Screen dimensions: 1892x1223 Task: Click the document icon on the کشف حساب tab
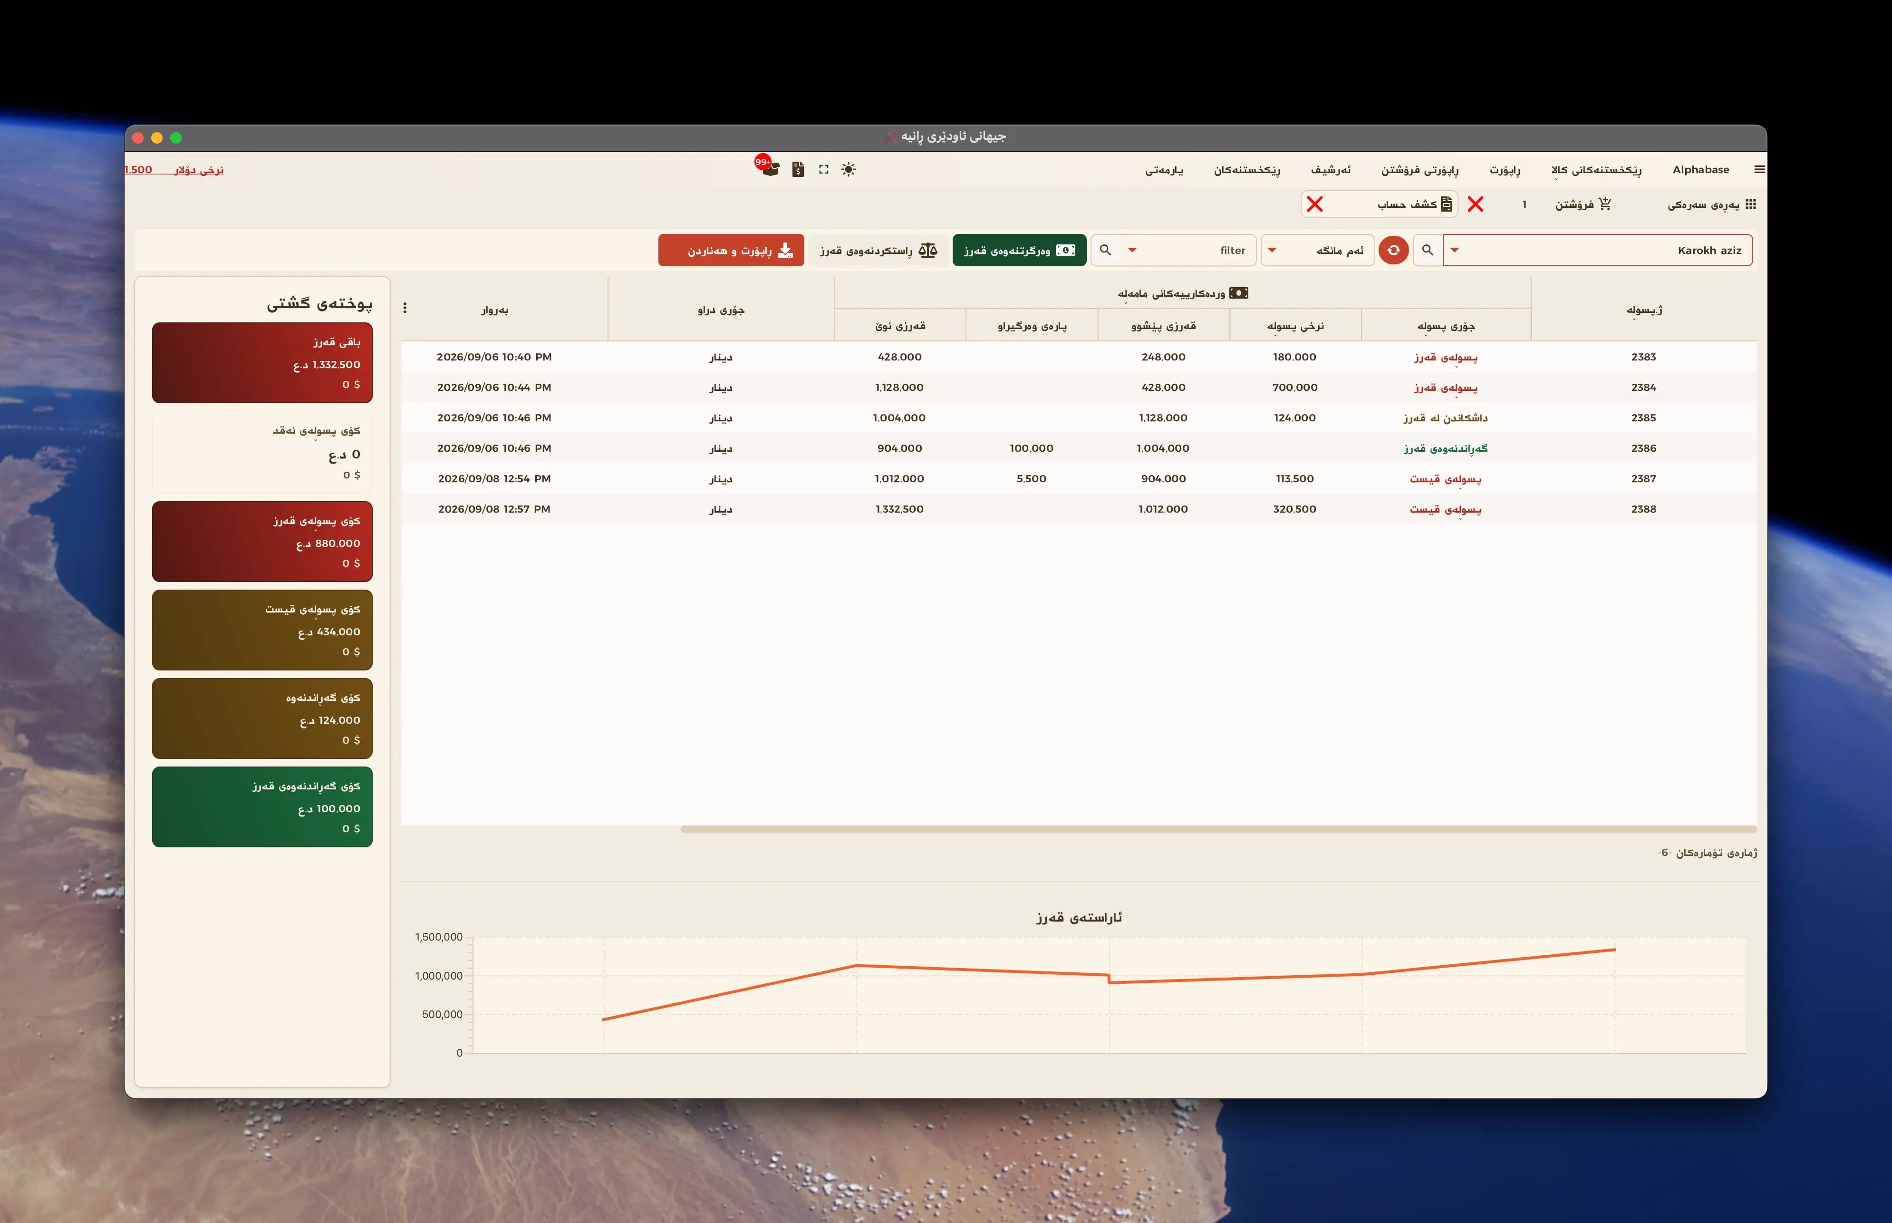[1447, 204]
